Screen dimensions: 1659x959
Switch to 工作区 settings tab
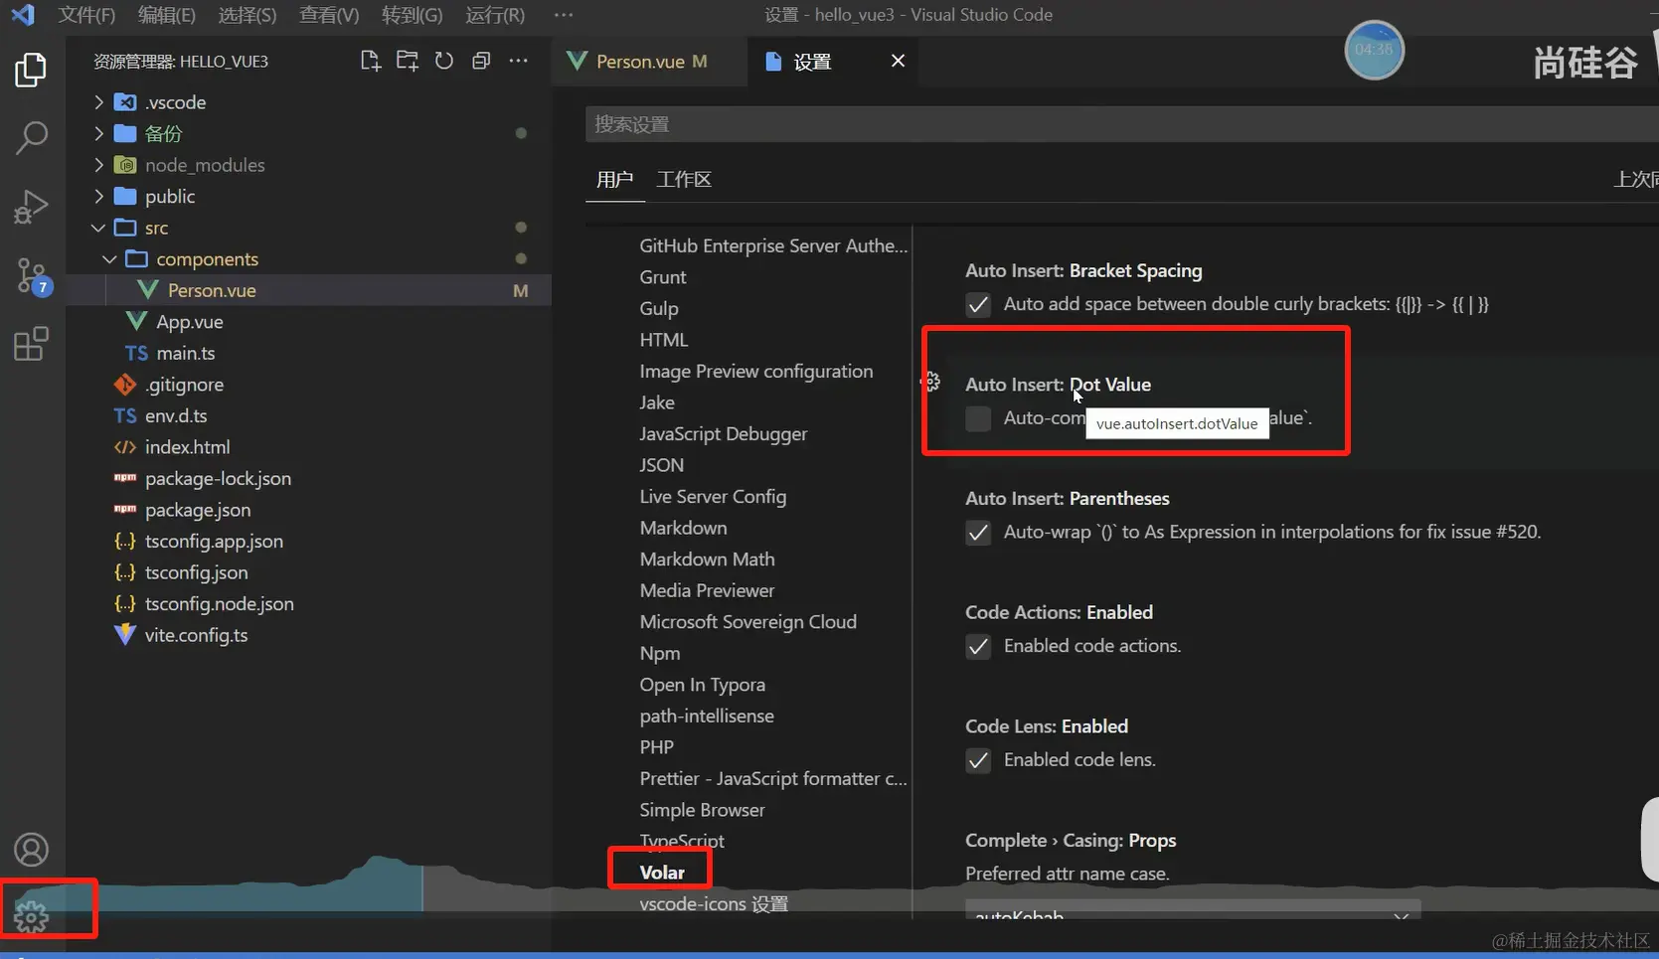[x=684, y=179]
